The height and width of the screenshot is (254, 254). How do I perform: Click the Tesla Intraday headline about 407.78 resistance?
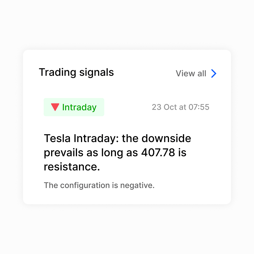[117, 153]
